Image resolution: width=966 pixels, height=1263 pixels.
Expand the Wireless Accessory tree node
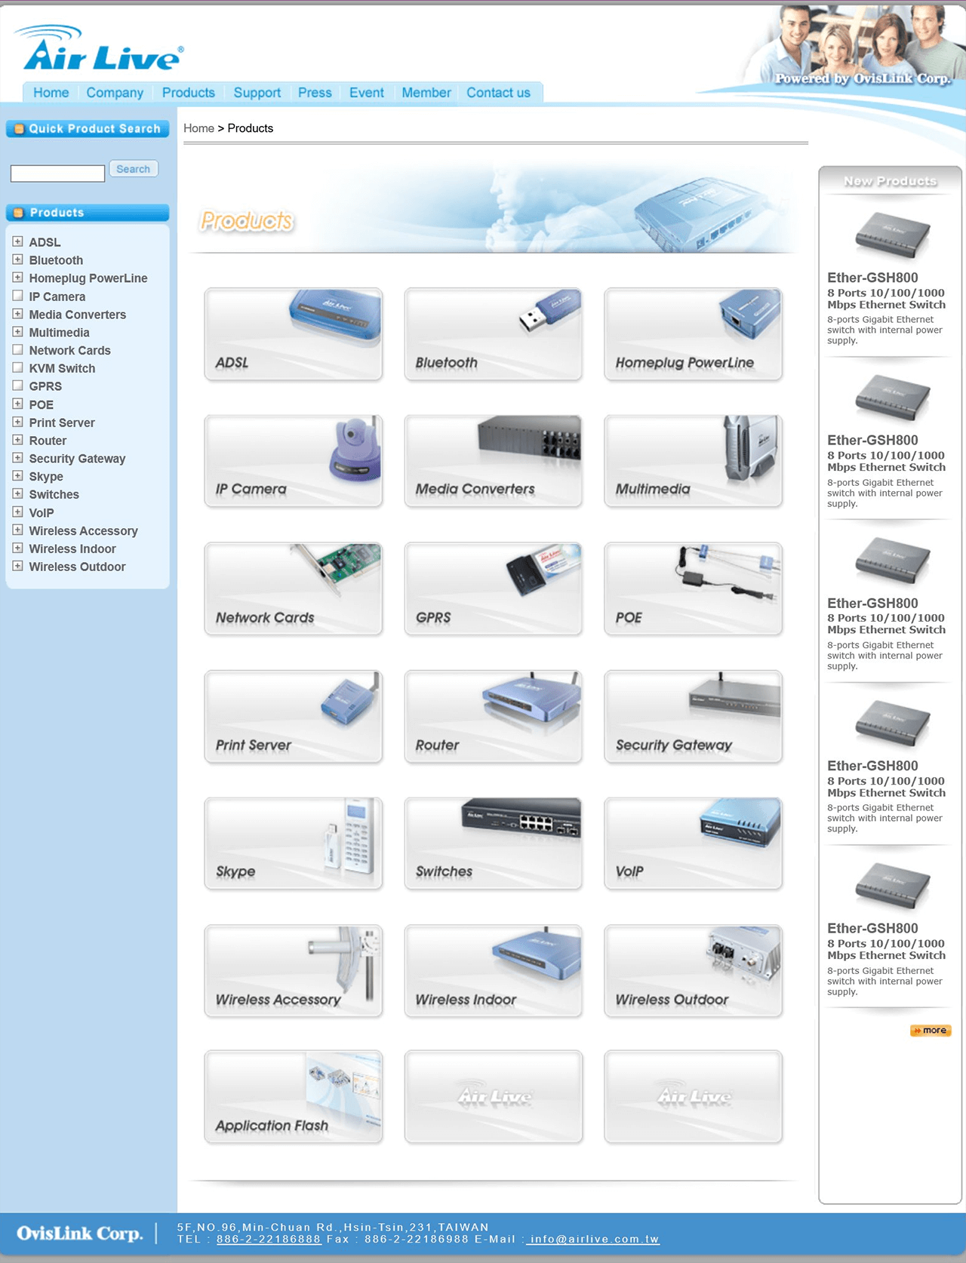17,530
